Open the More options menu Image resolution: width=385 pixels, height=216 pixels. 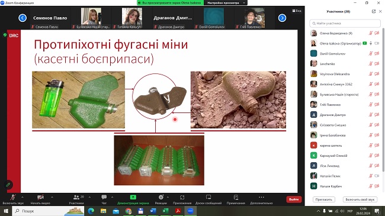click(261, 197)
